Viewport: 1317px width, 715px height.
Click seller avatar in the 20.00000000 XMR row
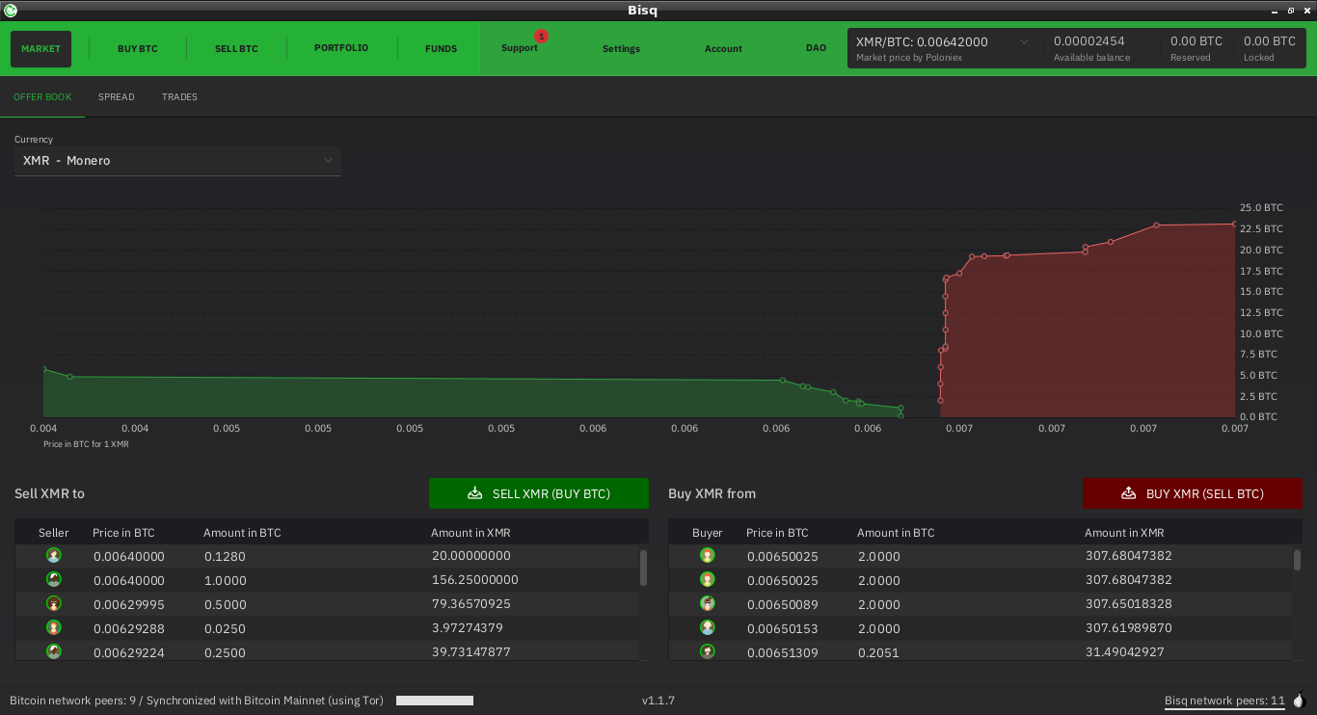tap(54, 555)
